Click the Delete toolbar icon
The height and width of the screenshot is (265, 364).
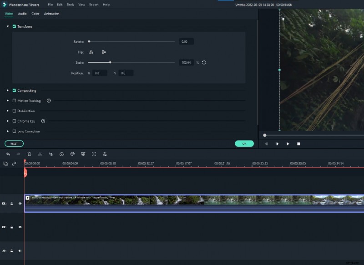click(x=29, y=154)
